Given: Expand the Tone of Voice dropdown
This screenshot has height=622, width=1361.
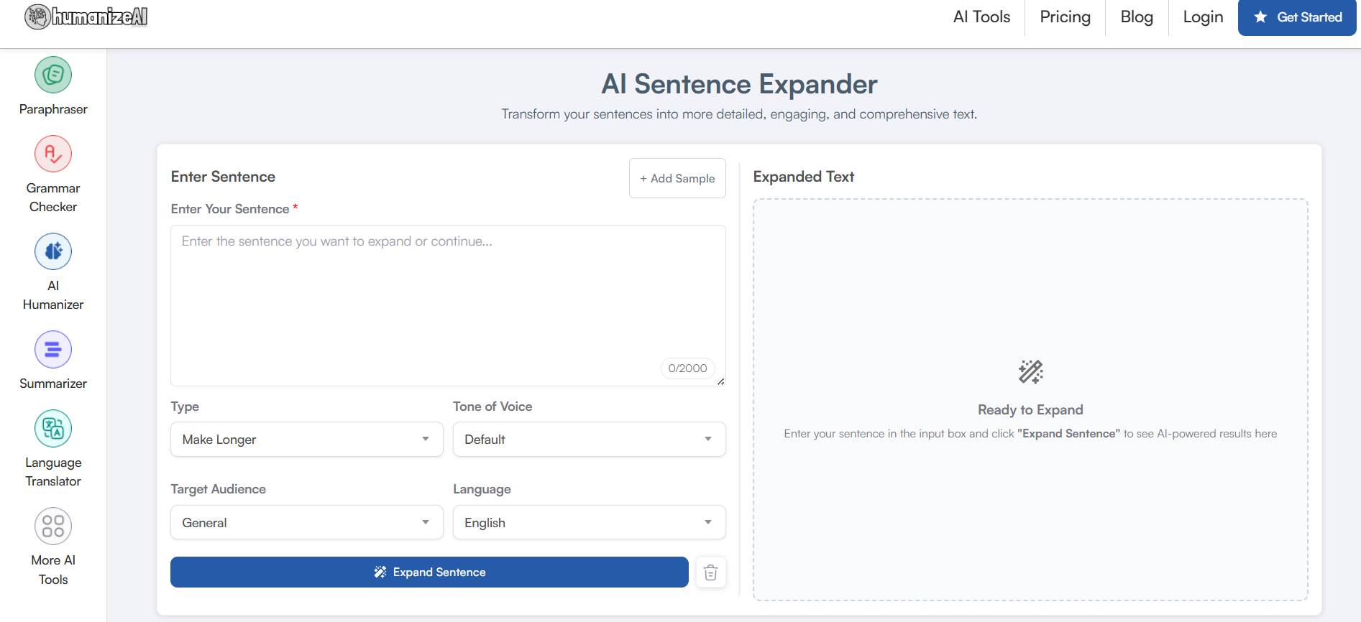Looking at the screenshot, I should click(x=589, y=440).
